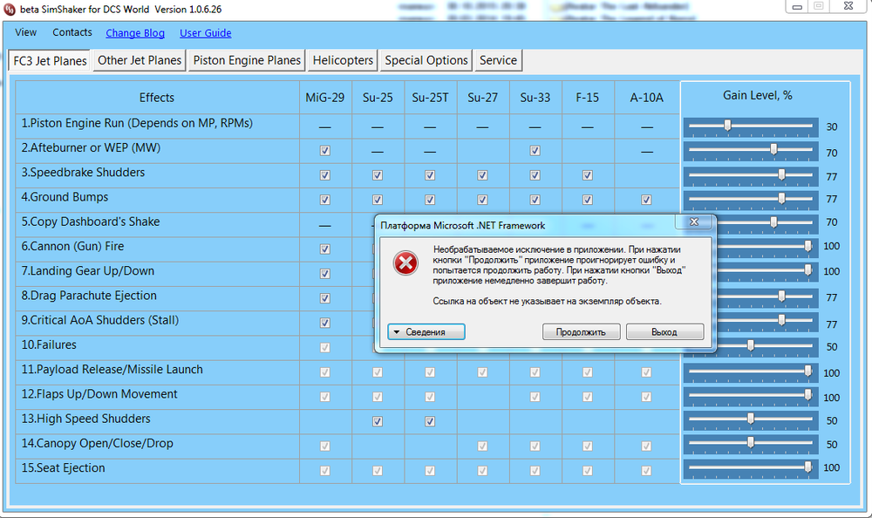
Task: Click the Su-25T column header
Action: point(430,98)
